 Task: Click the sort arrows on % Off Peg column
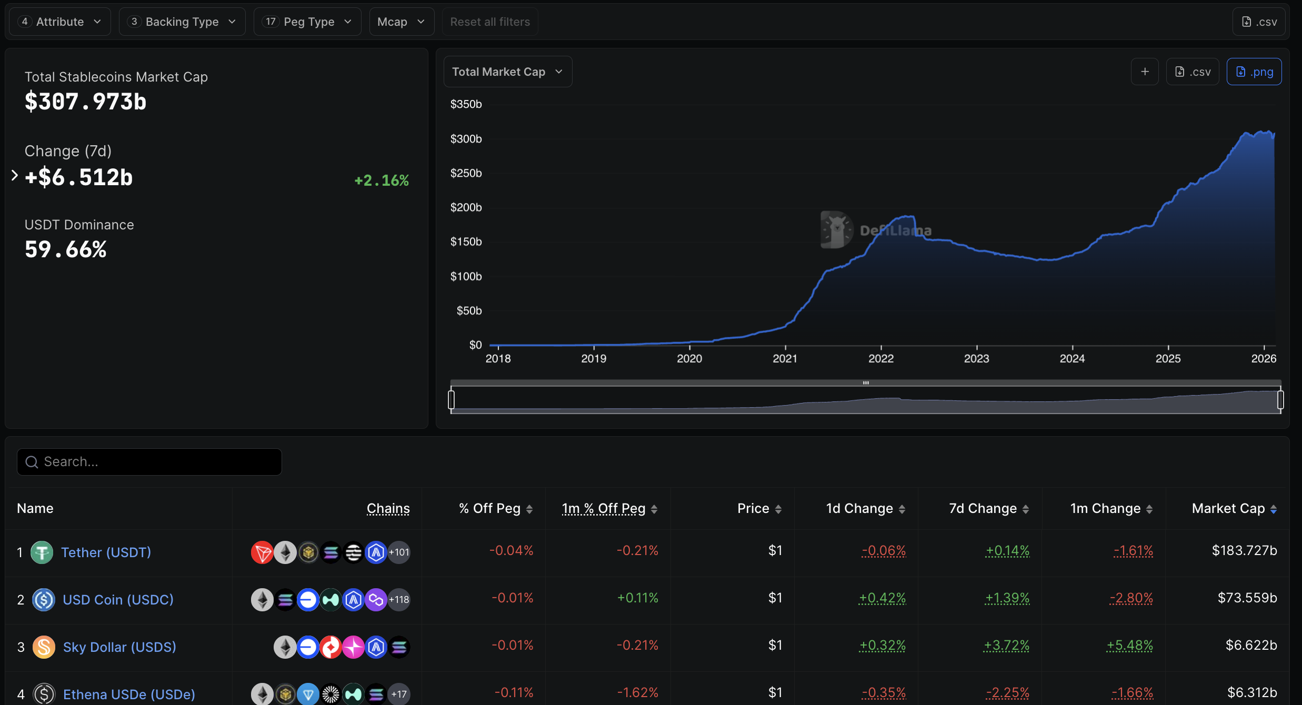point(529,509)
